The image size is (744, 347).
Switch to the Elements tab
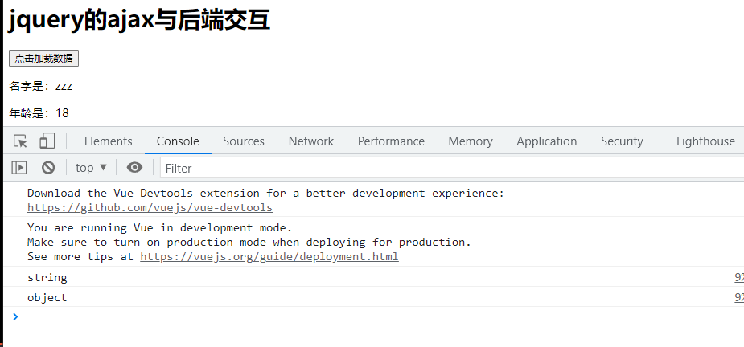click(x=108, y=141)
